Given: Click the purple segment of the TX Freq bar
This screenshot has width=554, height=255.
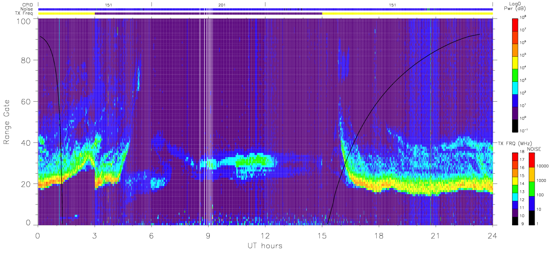Looking at the screenshot, I should tap(208, 13).
